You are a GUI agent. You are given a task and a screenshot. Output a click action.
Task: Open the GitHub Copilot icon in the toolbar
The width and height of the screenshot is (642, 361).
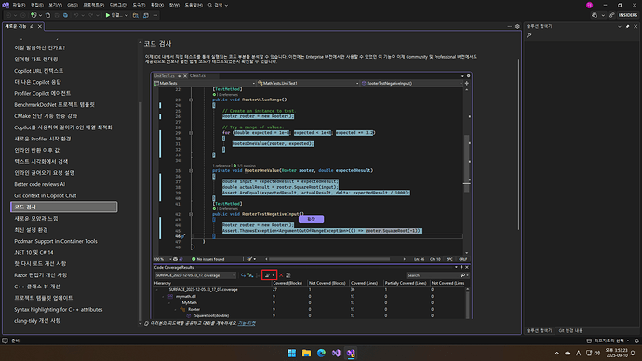595,15
